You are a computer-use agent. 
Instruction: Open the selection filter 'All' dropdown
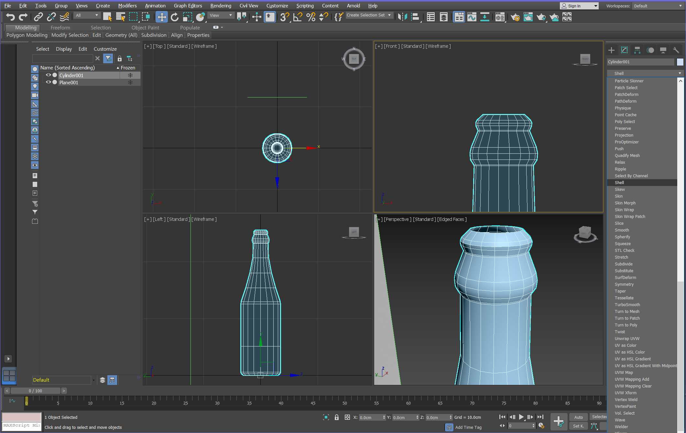tap(87, 15)
